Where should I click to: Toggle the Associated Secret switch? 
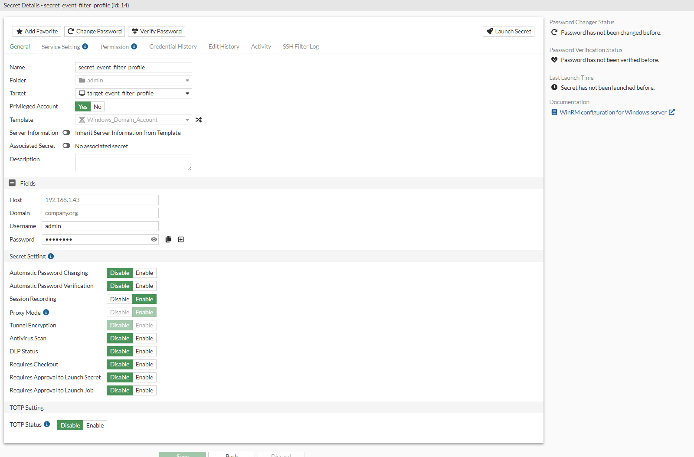[x=66, y=146]
